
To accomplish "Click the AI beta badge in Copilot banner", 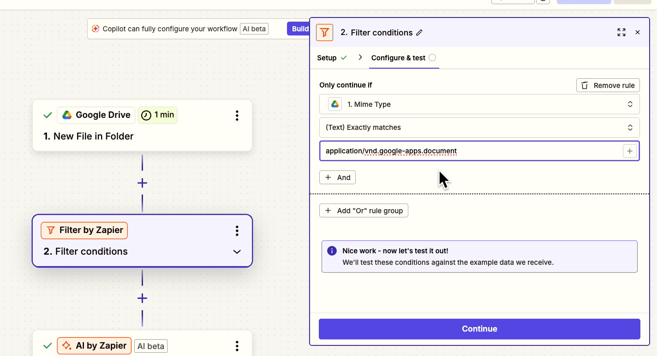I will point(254,29).
